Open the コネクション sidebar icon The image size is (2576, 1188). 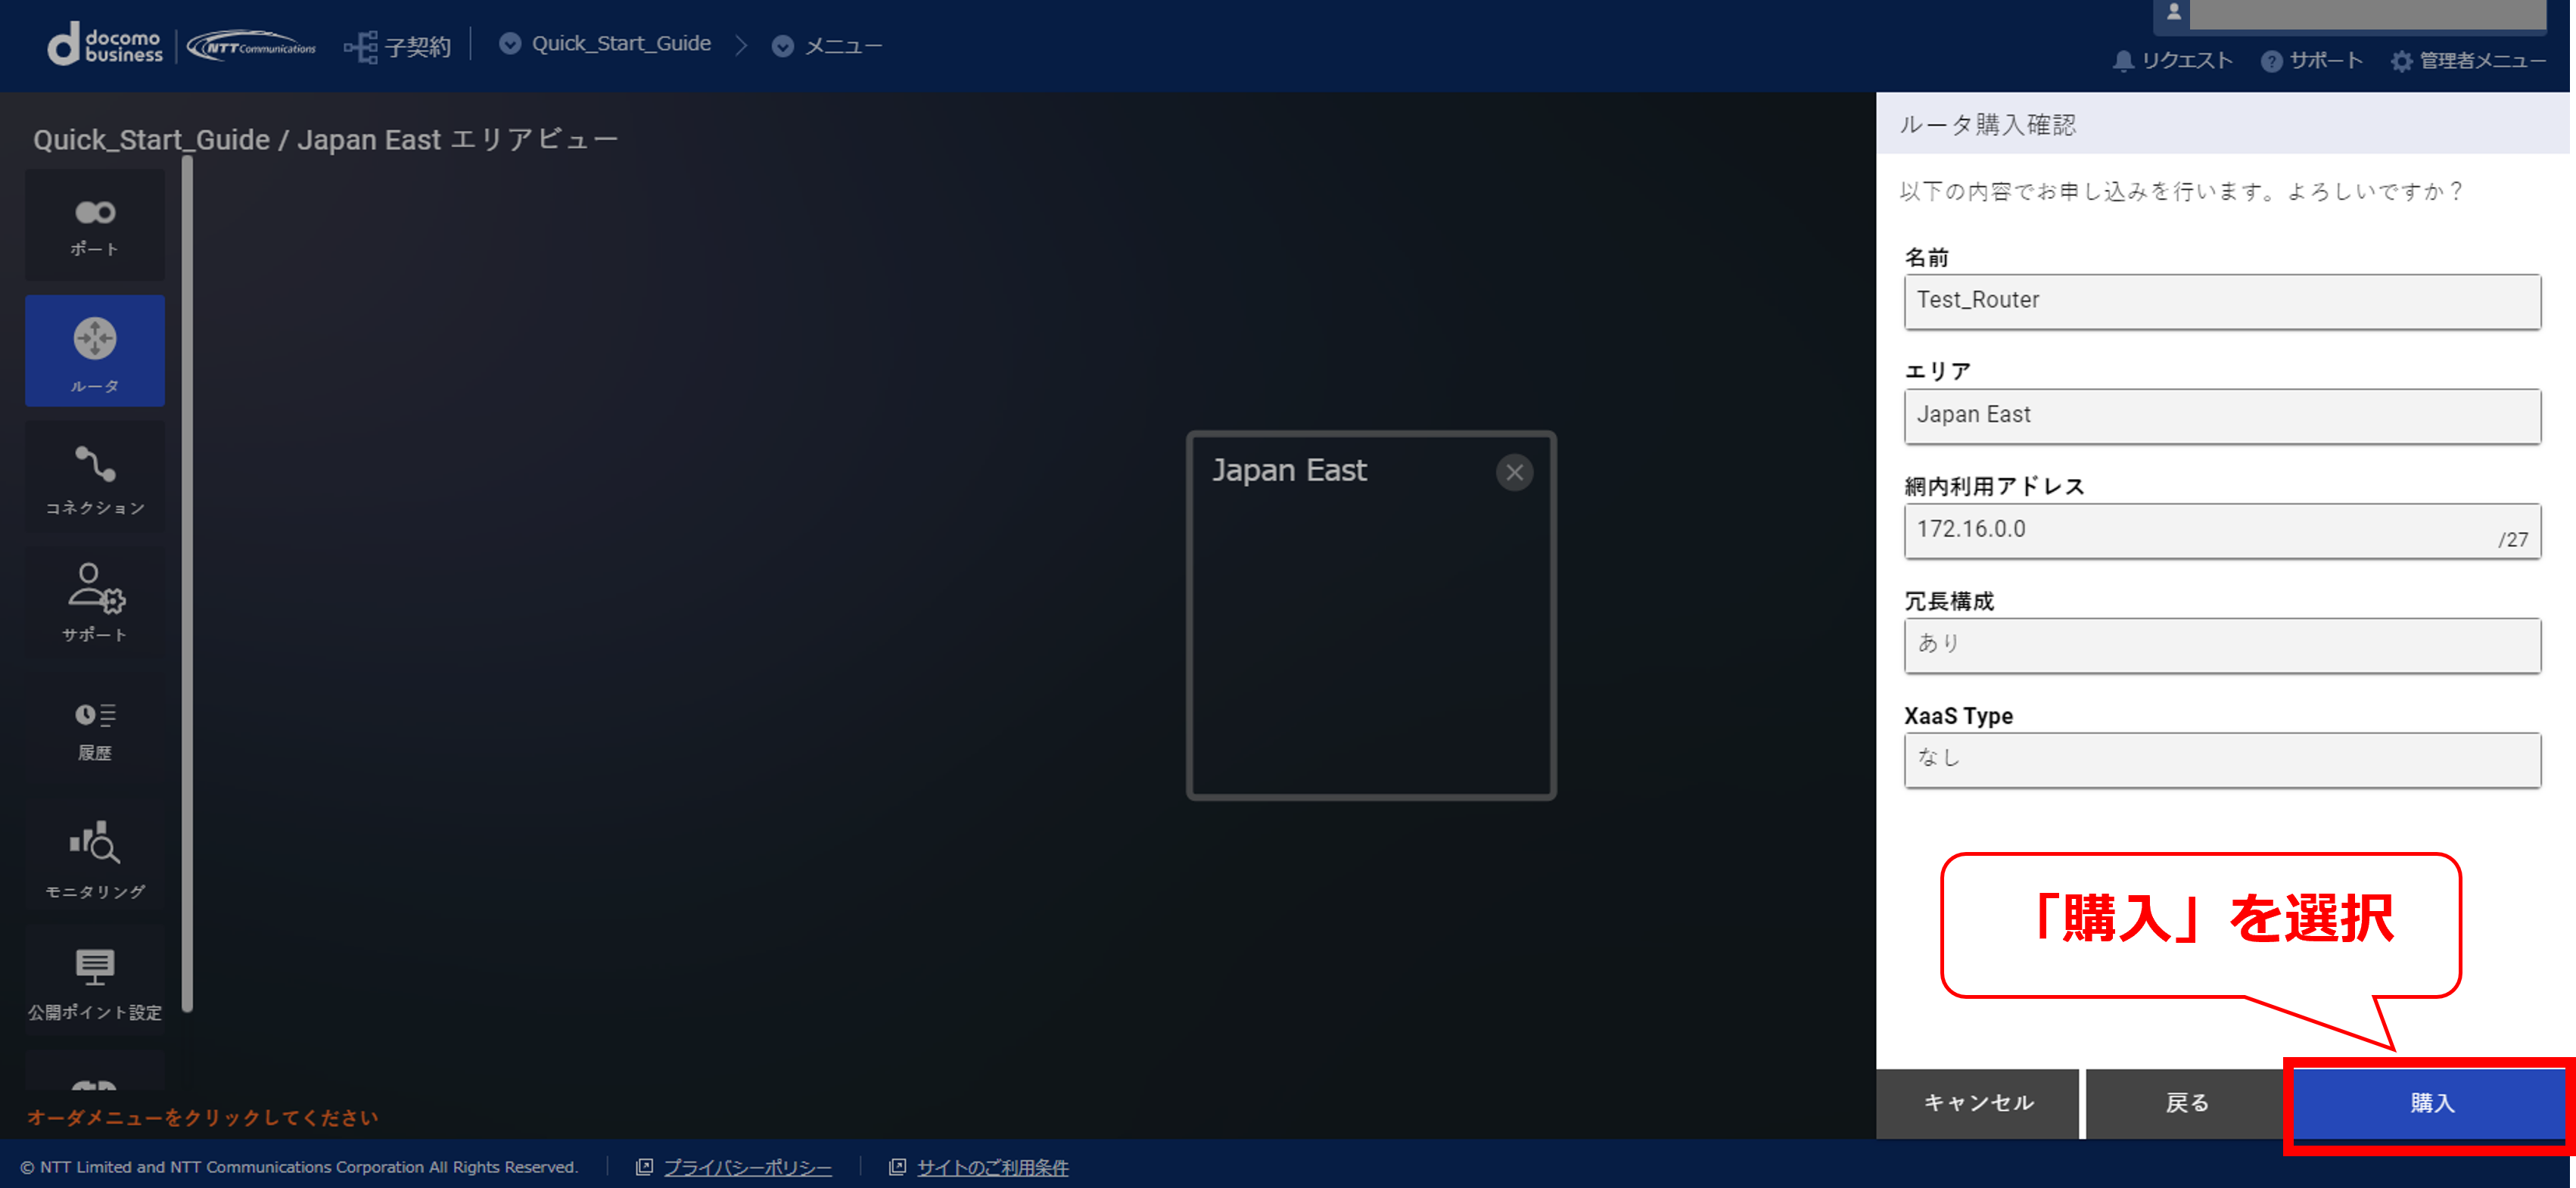tap(95, 477)
